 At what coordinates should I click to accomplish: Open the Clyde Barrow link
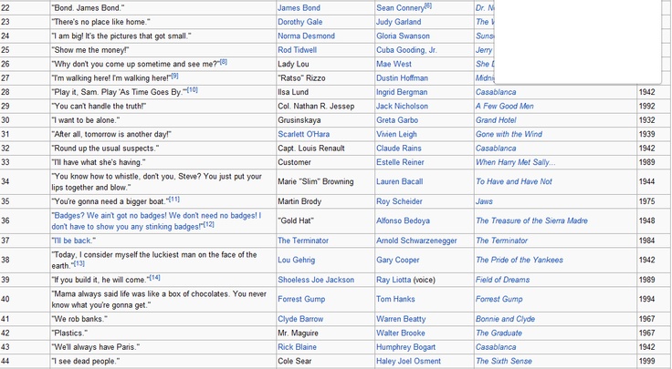[300, 320]
